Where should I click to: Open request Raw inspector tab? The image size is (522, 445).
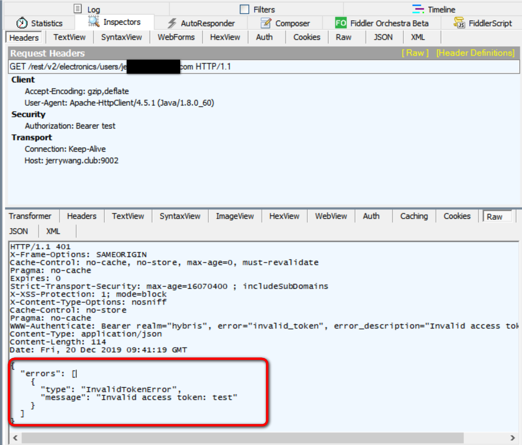(x=343, y=37)
